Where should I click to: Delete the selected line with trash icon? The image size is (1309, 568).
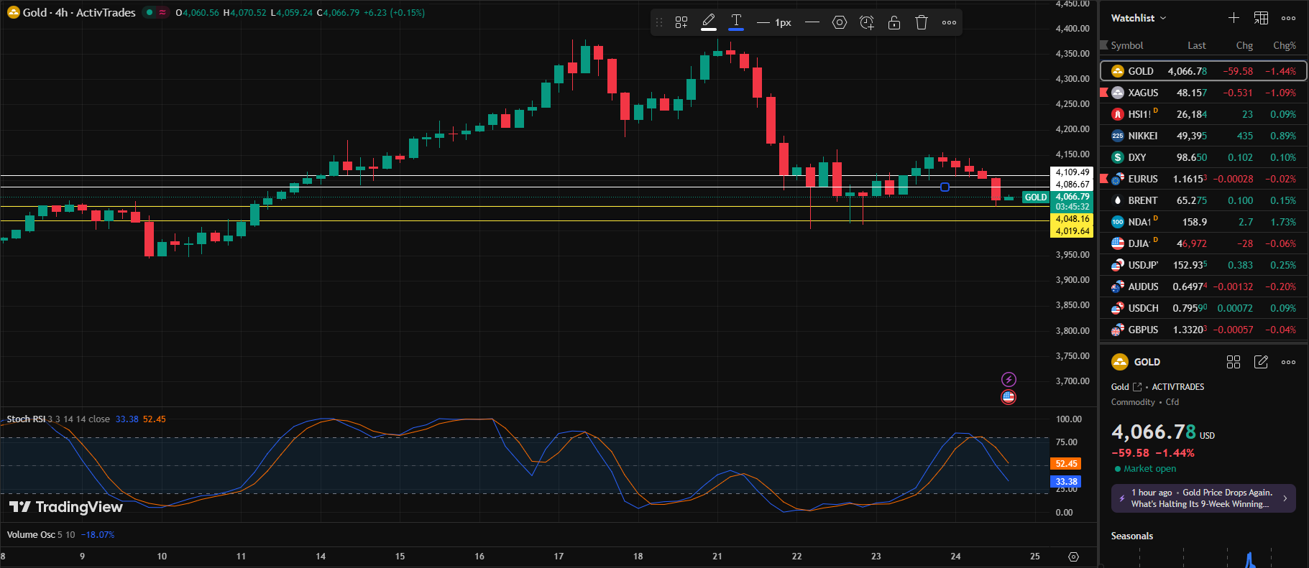921,22
